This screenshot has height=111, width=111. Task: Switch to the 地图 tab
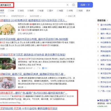[60, 11]
